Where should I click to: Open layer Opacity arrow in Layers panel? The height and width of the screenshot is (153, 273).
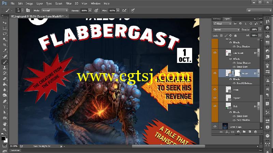260,30
